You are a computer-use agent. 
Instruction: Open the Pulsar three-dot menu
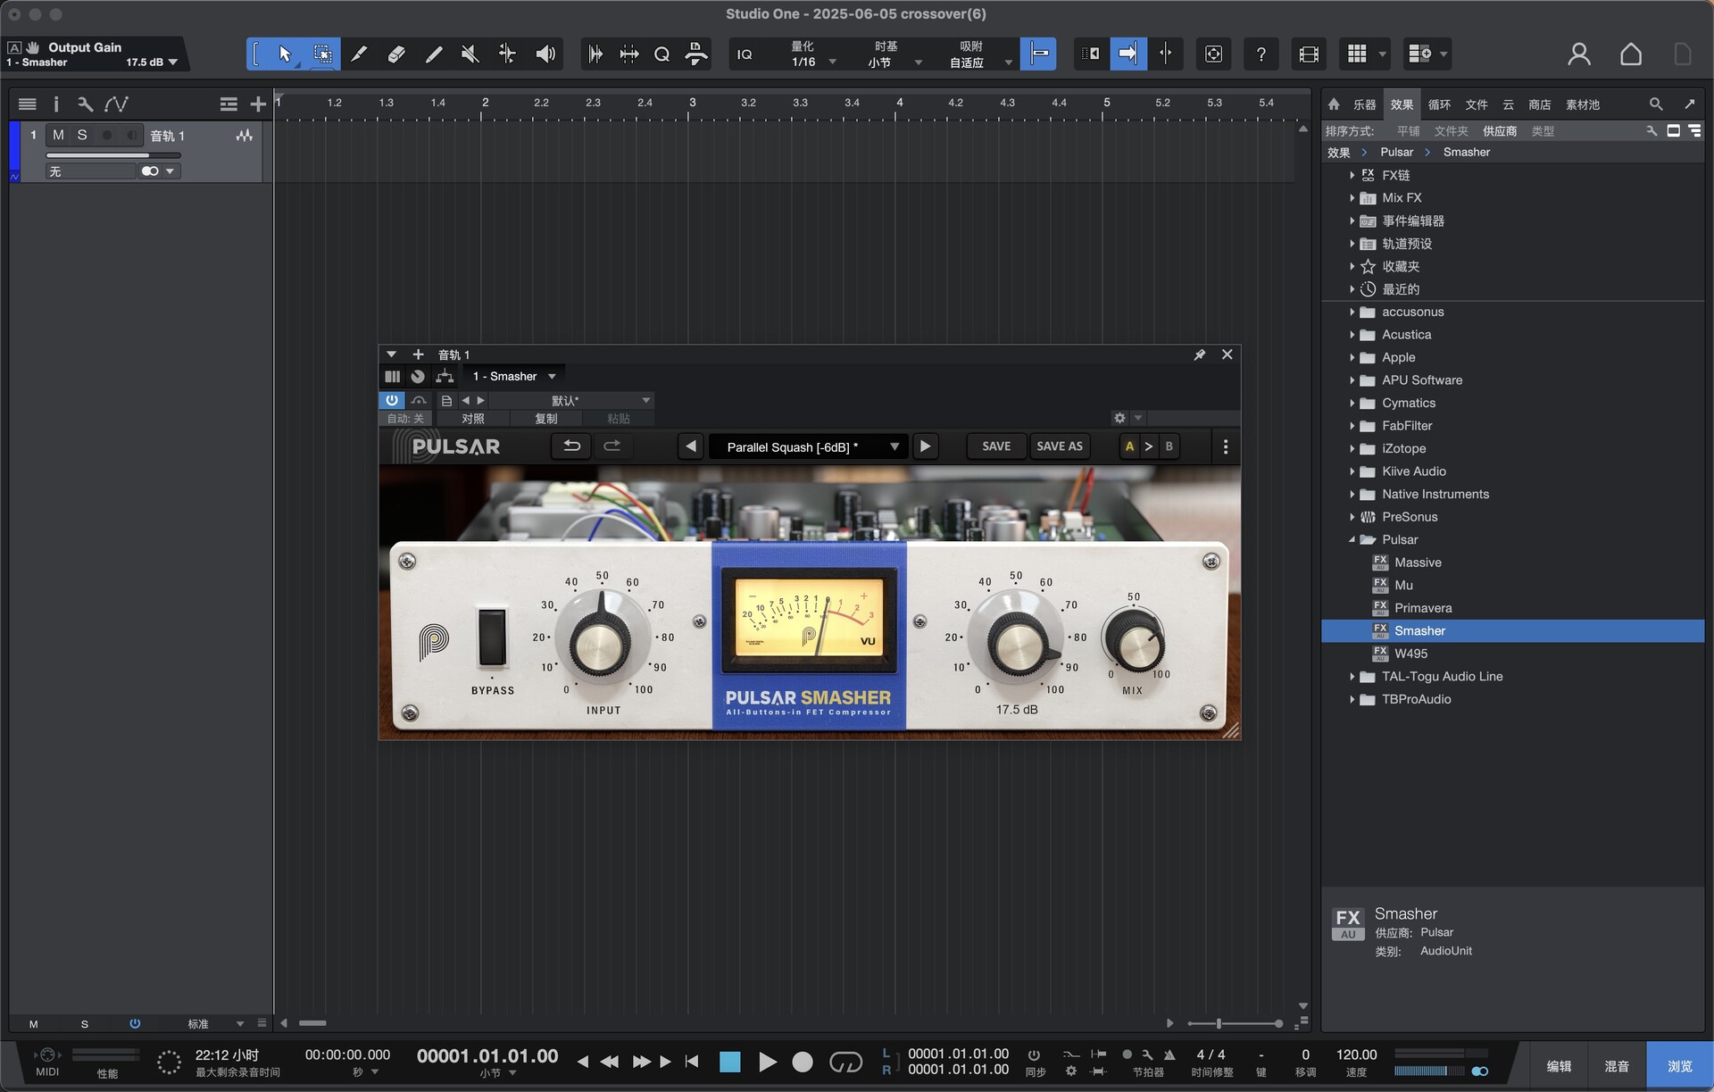coord(1225,446)
